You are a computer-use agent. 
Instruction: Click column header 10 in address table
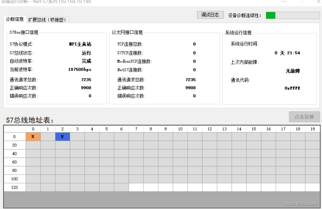coord(180,129)
